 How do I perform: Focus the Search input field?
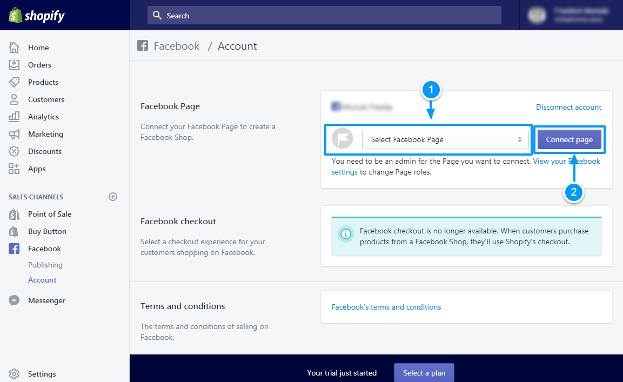[324, 15]
